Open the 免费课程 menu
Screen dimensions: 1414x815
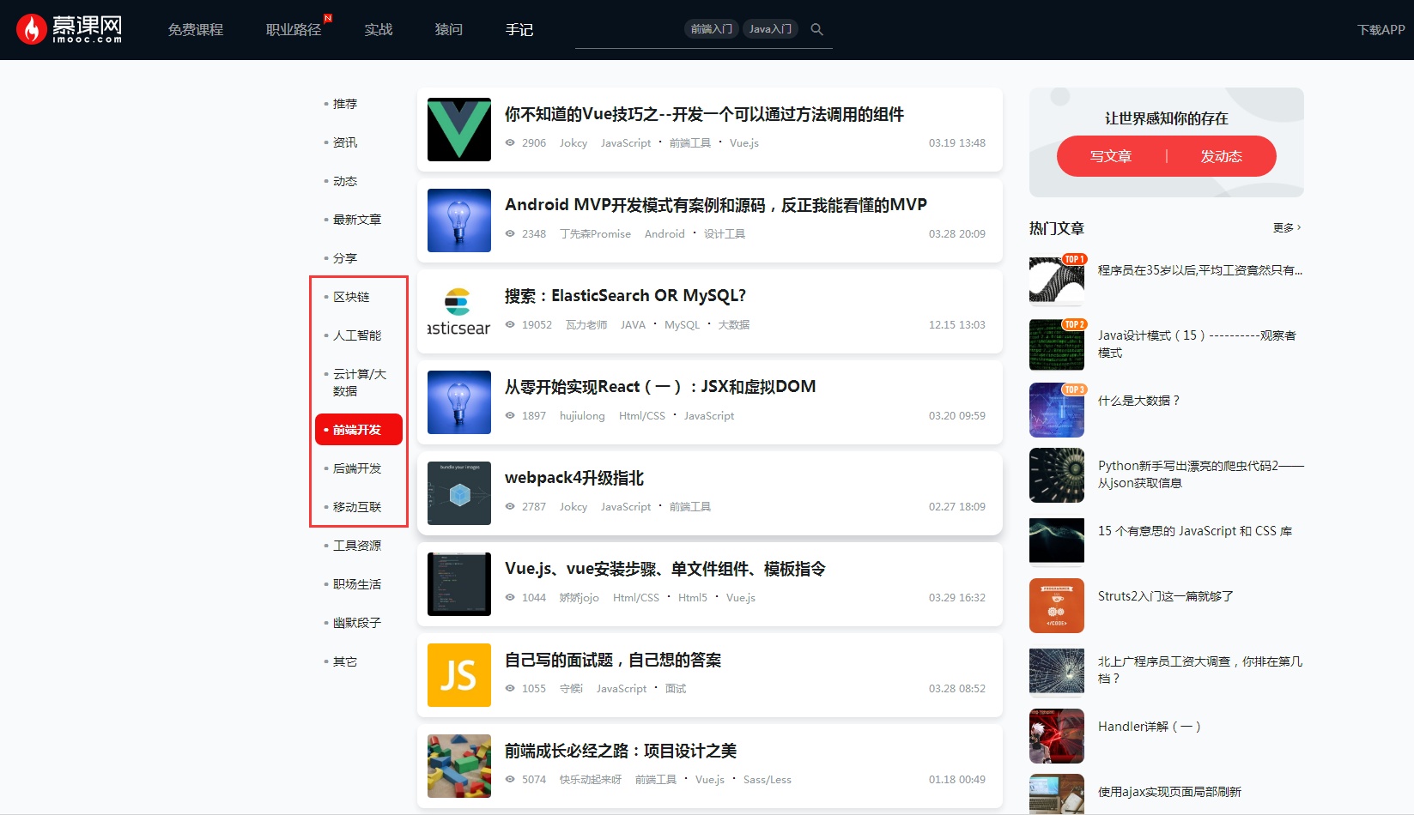[x=196, y=29]
